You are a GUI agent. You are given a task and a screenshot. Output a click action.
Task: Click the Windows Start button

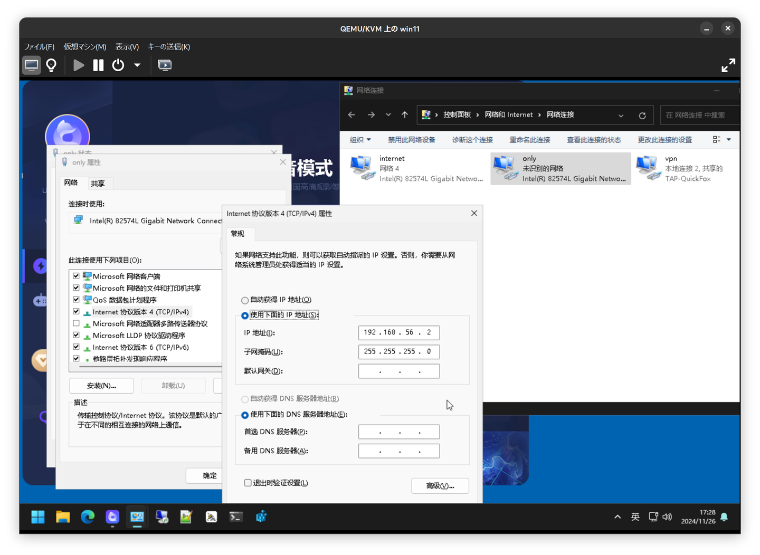pyautogui.click(x=38, y=517)
